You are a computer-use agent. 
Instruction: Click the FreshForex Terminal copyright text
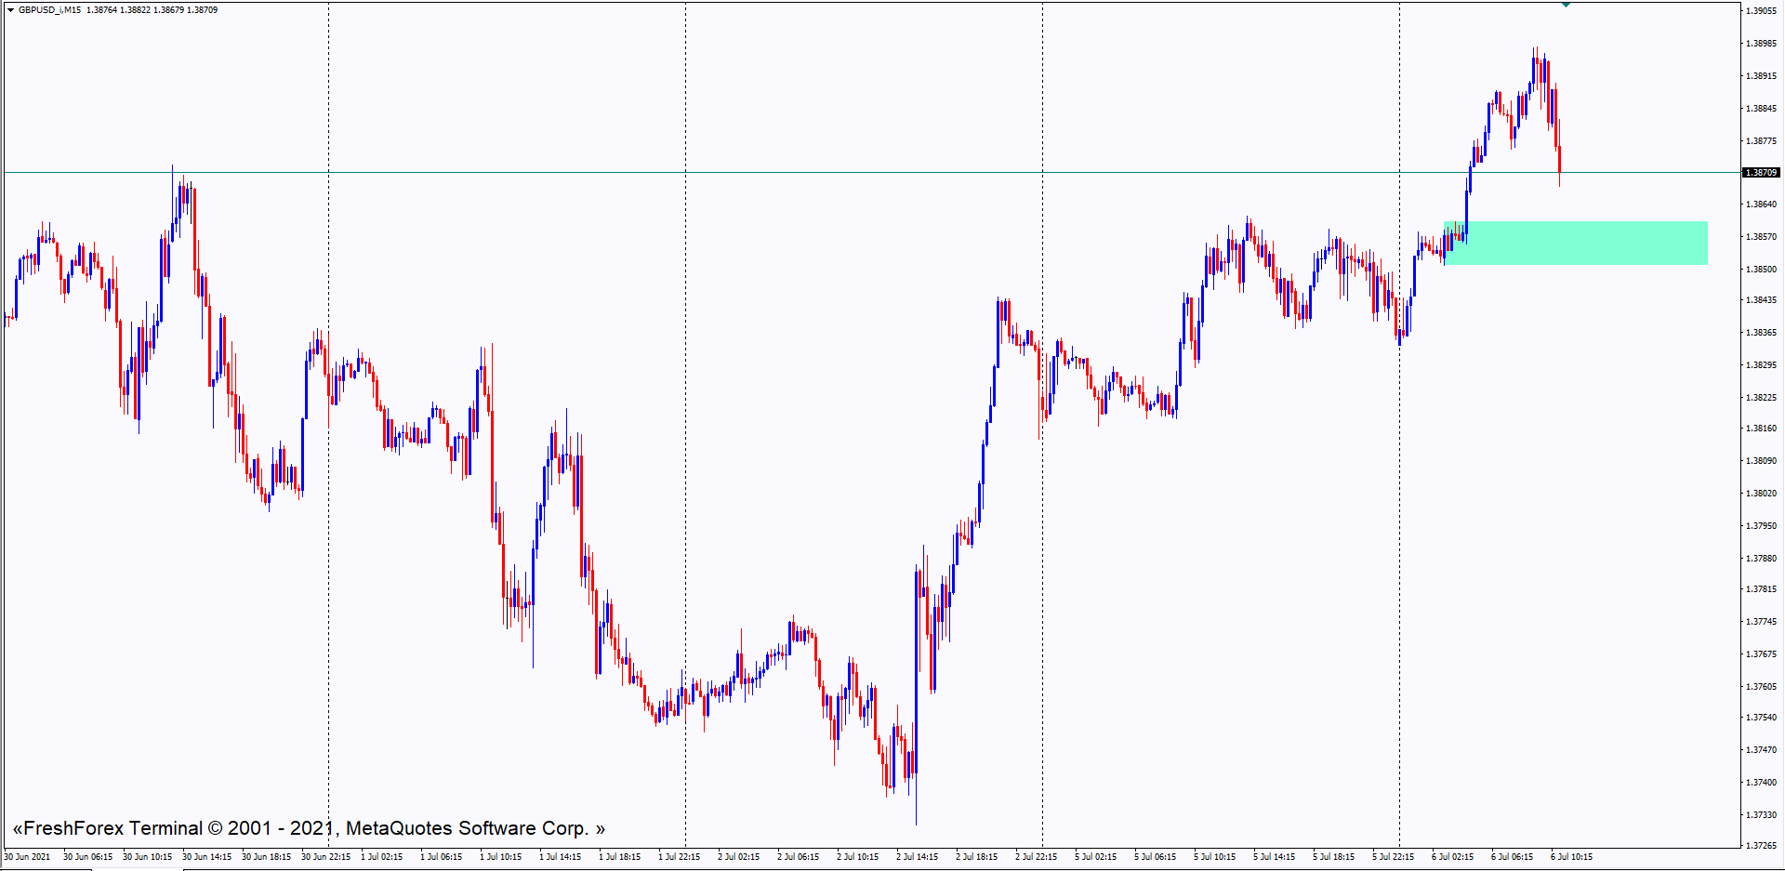pyautogui.click(x=309, y=828)
